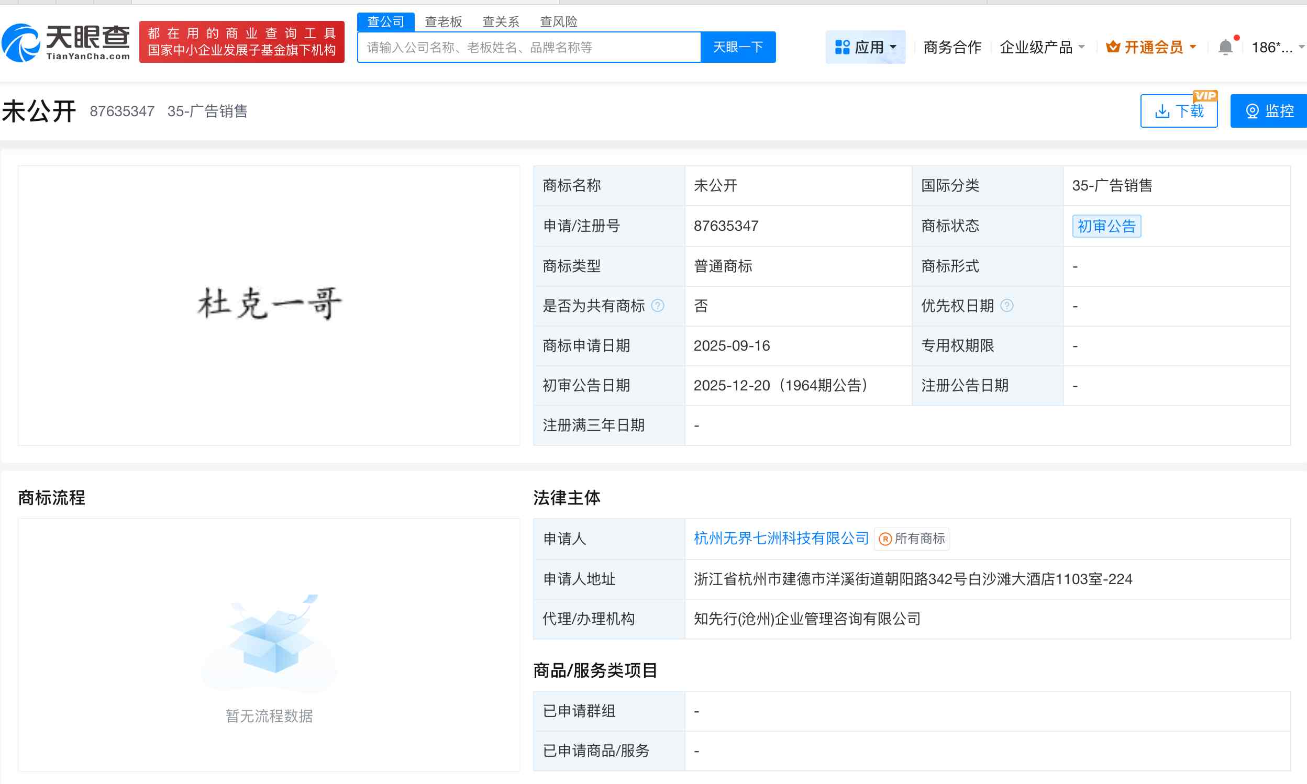Click the monitor icon on 监控 button
Screen dimensions: 1307x784
[x=1253, y=110]
